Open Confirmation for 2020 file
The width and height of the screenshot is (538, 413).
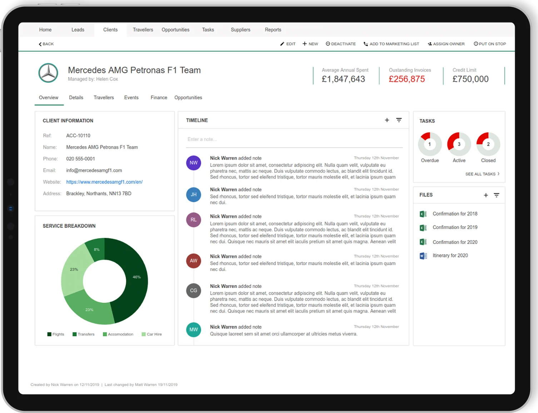pyautogui.click(x=455, y=242)
